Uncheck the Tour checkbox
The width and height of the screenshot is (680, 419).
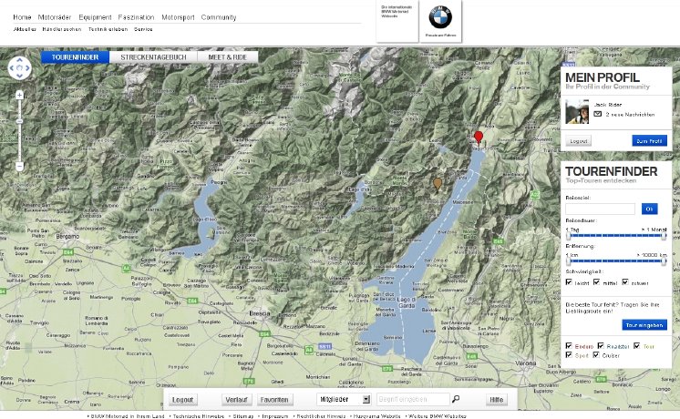636,346
